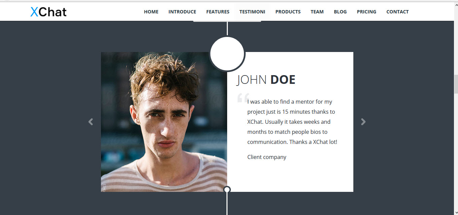The width and height of the screenshot is (458, 215).
Task: Select the TESTIMONI nav item
Action: click(x=252, y=12)
